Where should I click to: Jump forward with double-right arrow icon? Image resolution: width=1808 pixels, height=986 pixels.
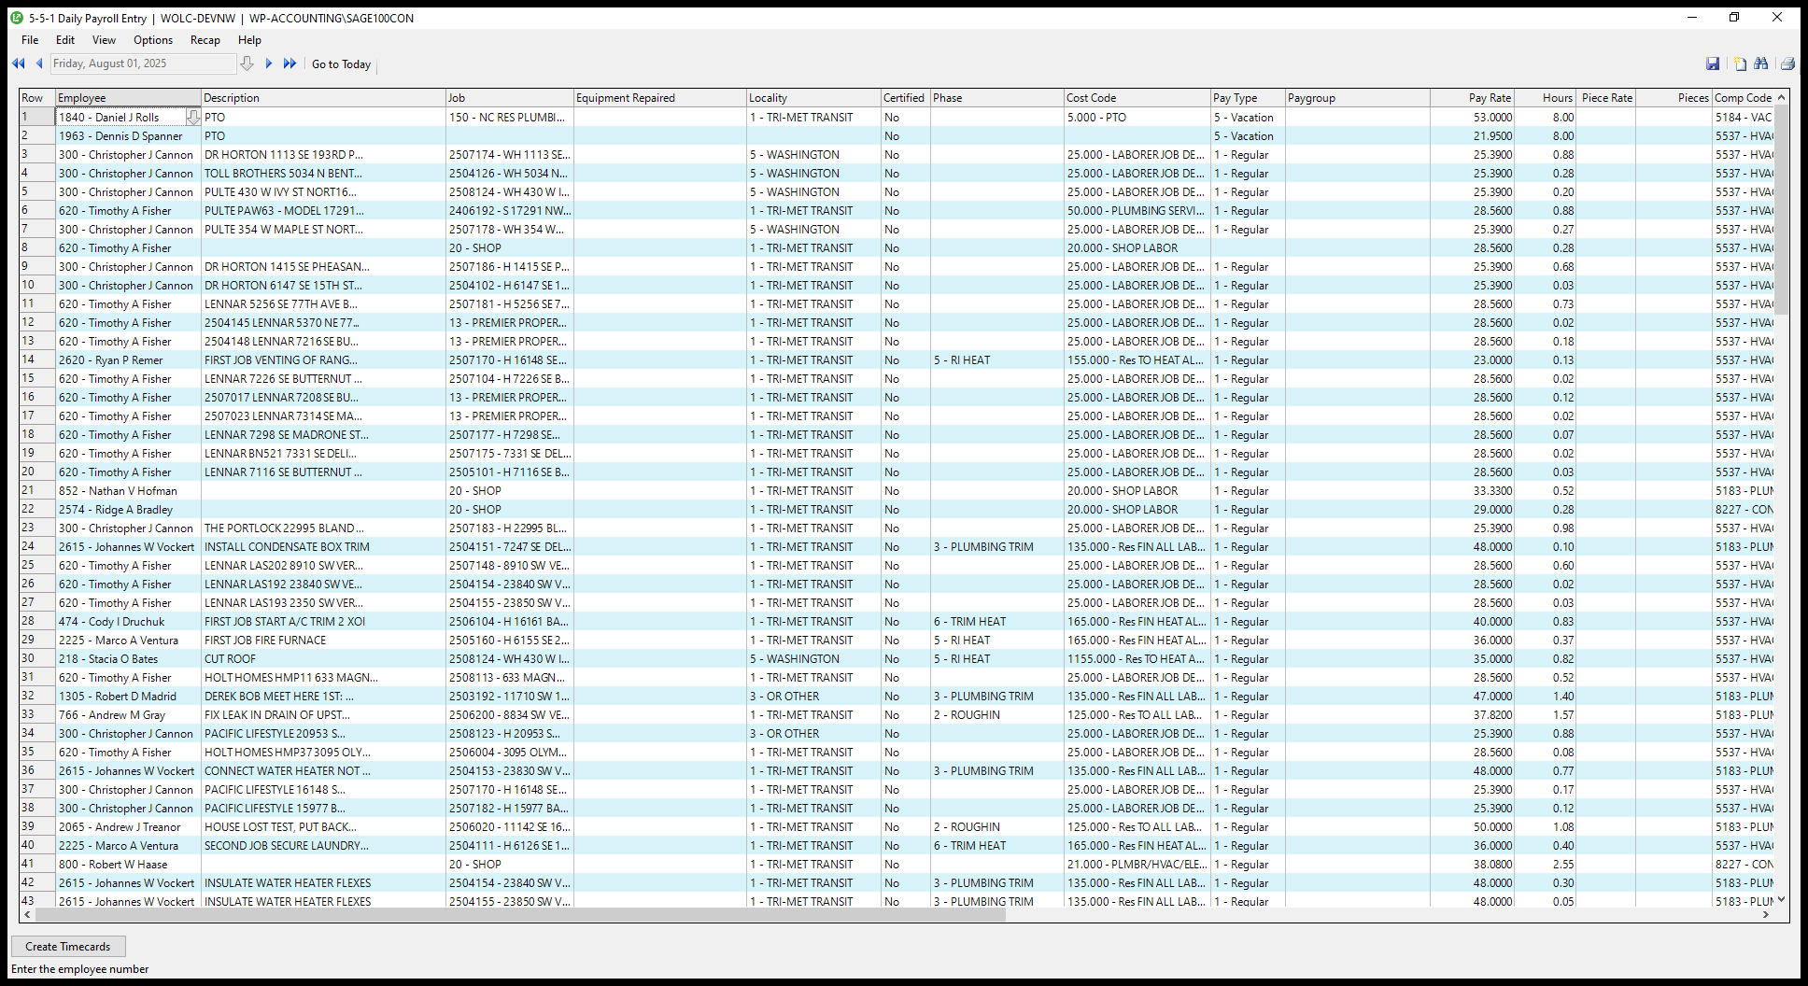click(290, 63)
